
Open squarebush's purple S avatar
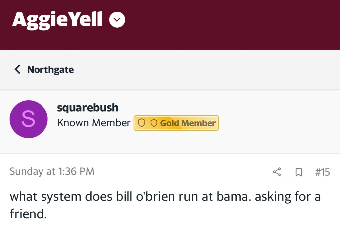pos(28,119)
